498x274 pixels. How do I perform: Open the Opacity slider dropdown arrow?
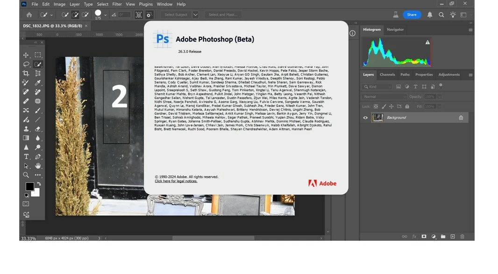(x=440, y=97)
